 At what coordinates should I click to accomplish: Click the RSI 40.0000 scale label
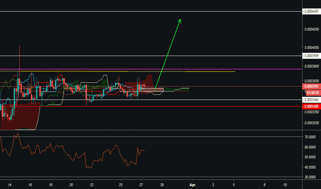[x=310, y=167]
